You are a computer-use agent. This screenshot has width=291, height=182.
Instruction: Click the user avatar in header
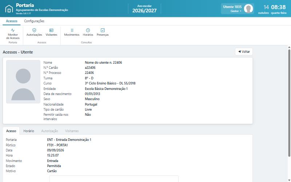(248, 8)
